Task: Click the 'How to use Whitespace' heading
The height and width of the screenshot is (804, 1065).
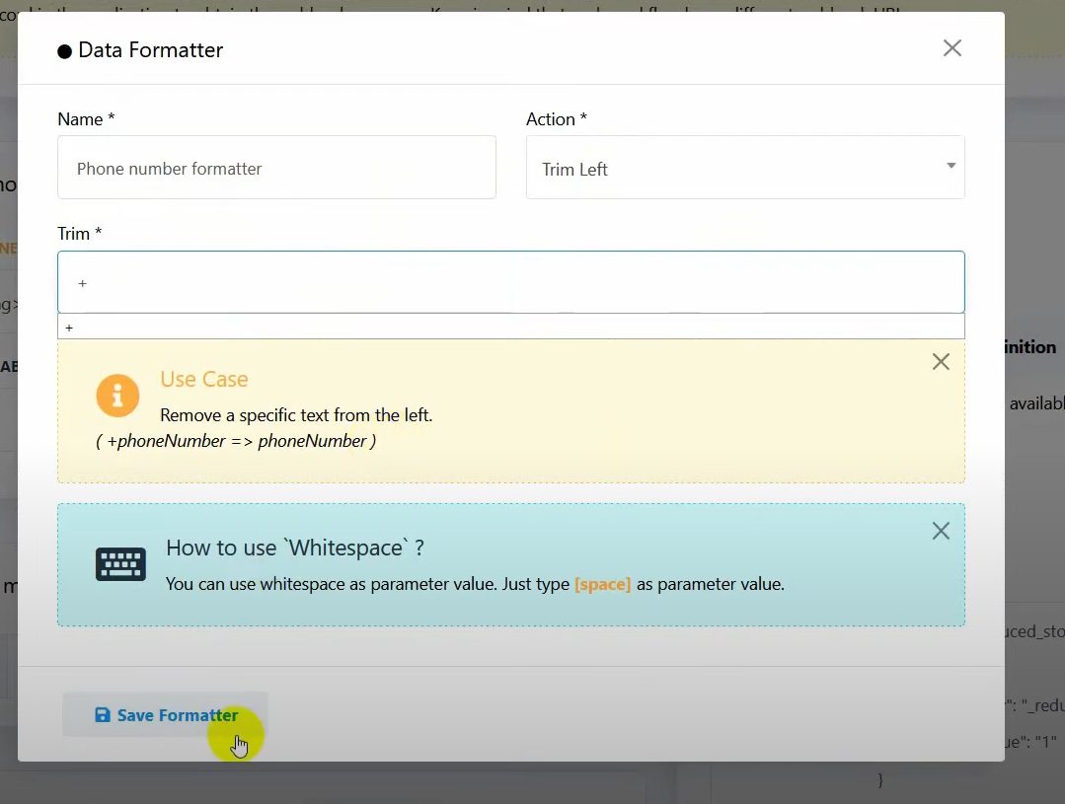Action: (x=296, y=548)
